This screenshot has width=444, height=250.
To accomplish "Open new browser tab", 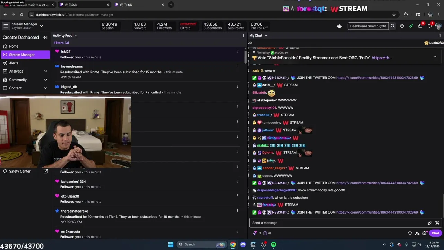I will coord(171,5).
